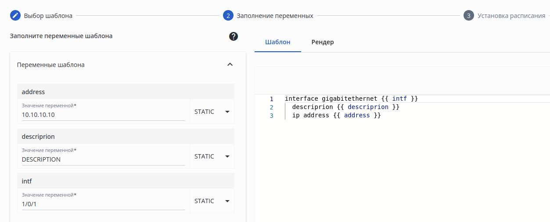Click the pencil icon for step one

pos(15,16)
